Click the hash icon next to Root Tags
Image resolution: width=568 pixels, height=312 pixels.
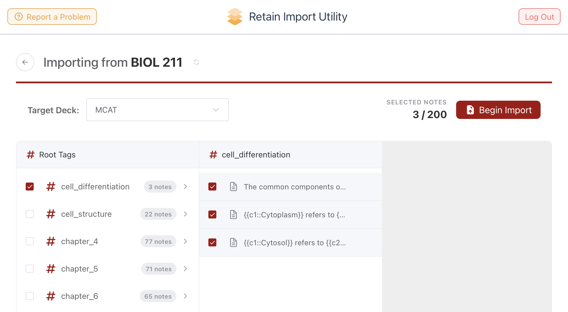pos(31,155)
